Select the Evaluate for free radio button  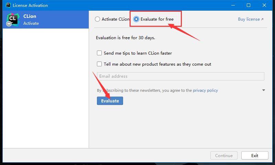pos(136,19)
